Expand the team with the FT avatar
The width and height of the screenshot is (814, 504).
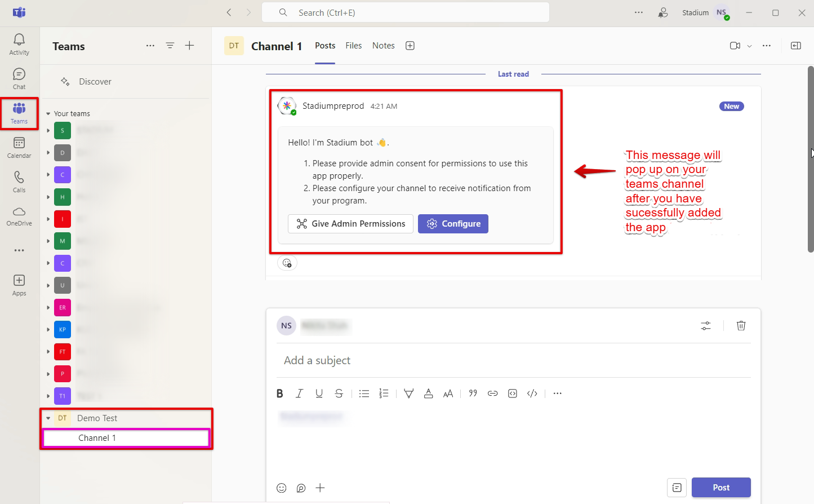click(x=48, y=352)
